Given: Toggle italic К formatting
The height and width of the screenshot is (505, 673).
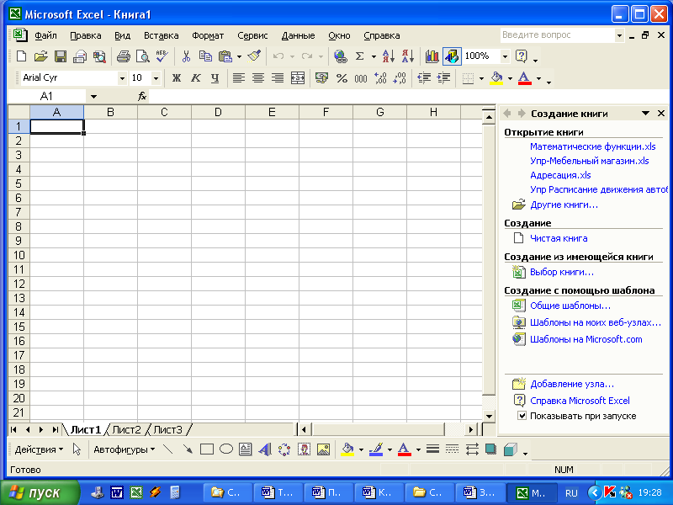Looking at the screenshot, I should pyautogui.click(x=196, y=77).
